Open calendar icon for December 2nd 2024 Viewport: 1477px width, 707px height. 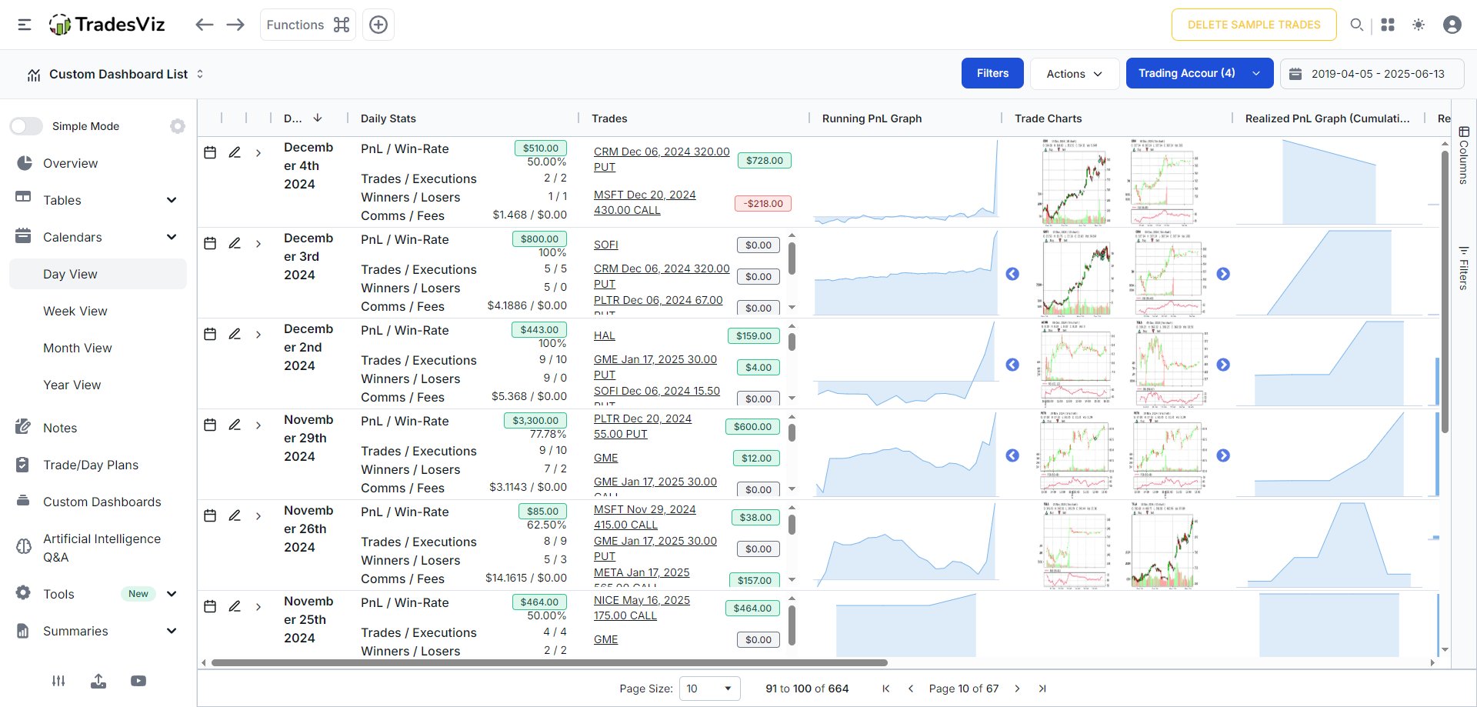pos(210,334)
